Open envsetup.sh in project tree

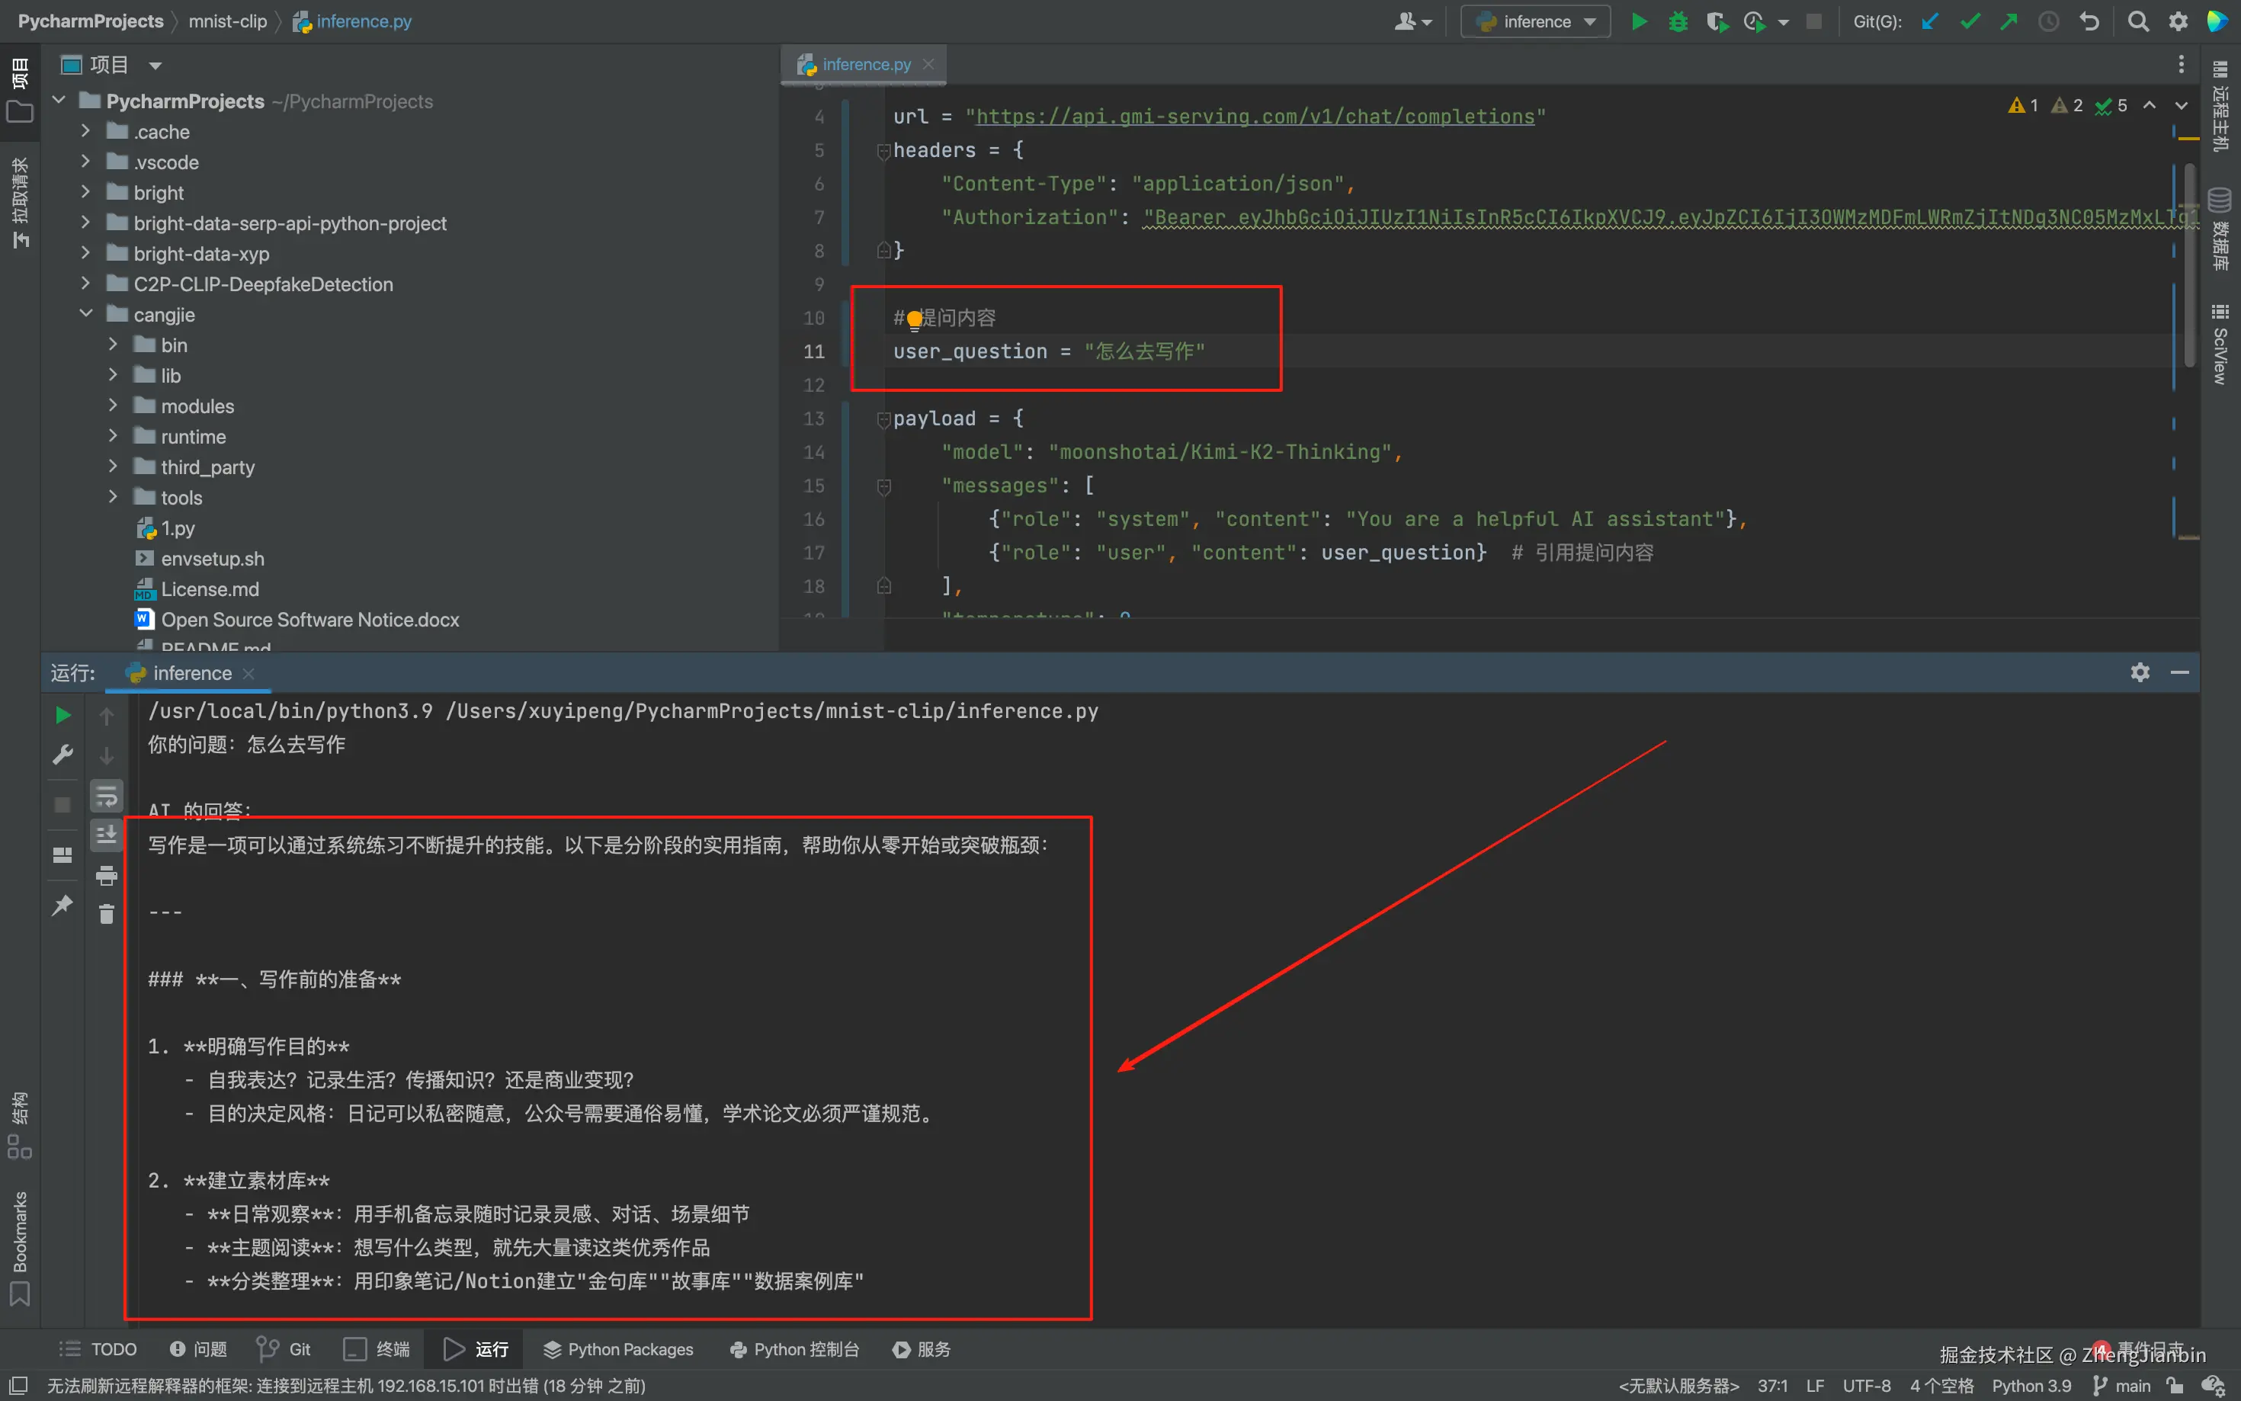[212, 559]
